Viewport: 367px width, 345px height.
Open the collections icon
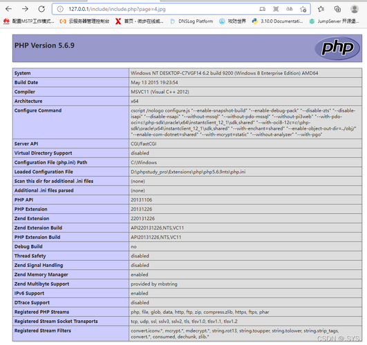(337, 9)
